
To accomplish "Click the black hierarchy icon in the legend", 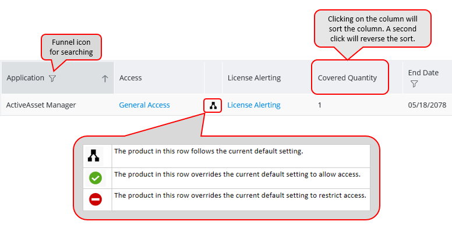I will tap(93, 155).
